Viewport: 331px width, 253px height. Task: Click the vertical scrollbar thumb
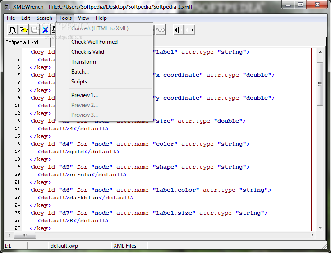click(x=320, y=84)
